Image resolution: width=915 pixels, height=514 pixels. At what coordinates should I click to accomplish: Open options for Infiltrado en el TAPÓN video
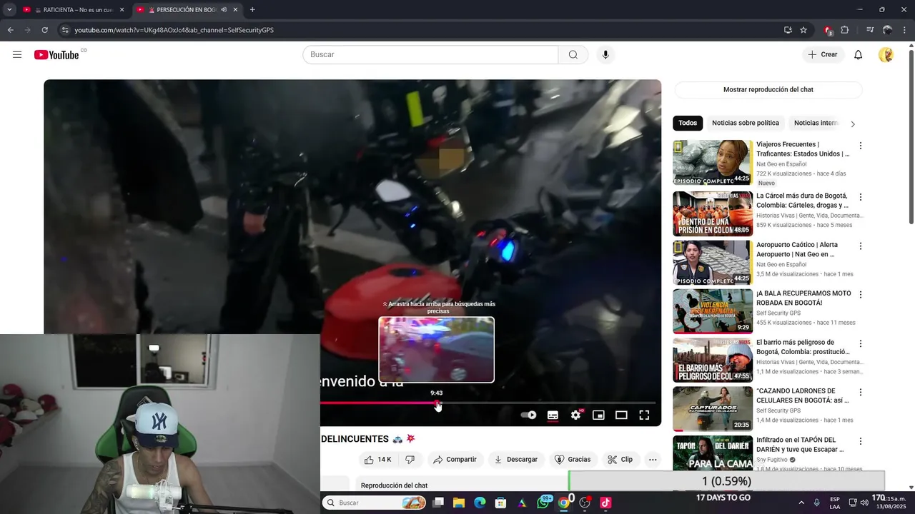[860, 442]
